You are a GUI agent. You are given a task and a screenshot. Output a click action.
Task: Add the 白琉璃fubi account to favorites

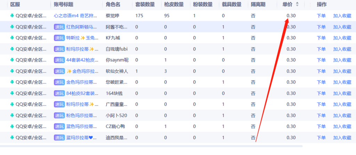tap(342, 49)
